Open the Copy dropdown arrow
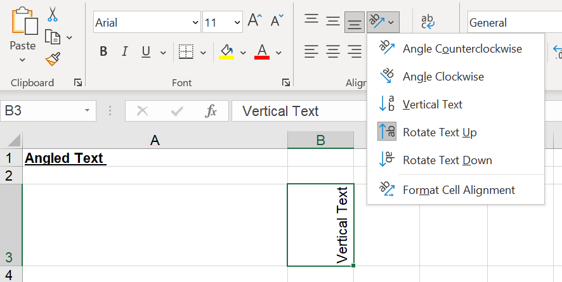This screenshot has width=562, height=282. [x=70, y=37]
